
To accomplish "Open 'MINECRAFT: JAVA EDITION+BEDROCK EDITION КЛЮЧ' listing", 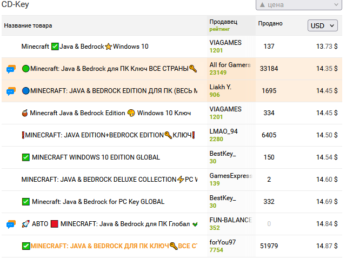I will point(108,135).
